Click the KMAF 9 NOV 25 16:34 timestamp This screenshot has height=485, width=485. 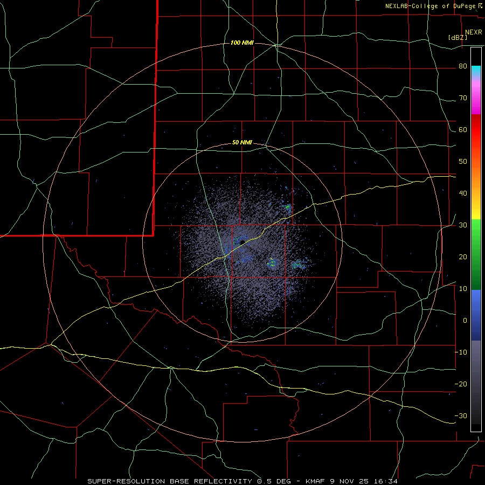[x=351, y=481]
